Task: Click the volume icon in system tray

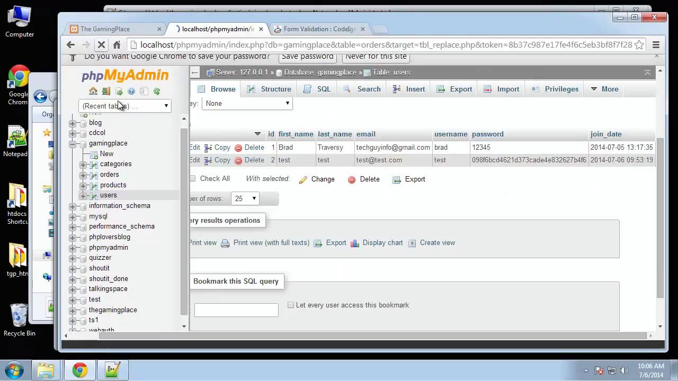Action: pos(624,370)
